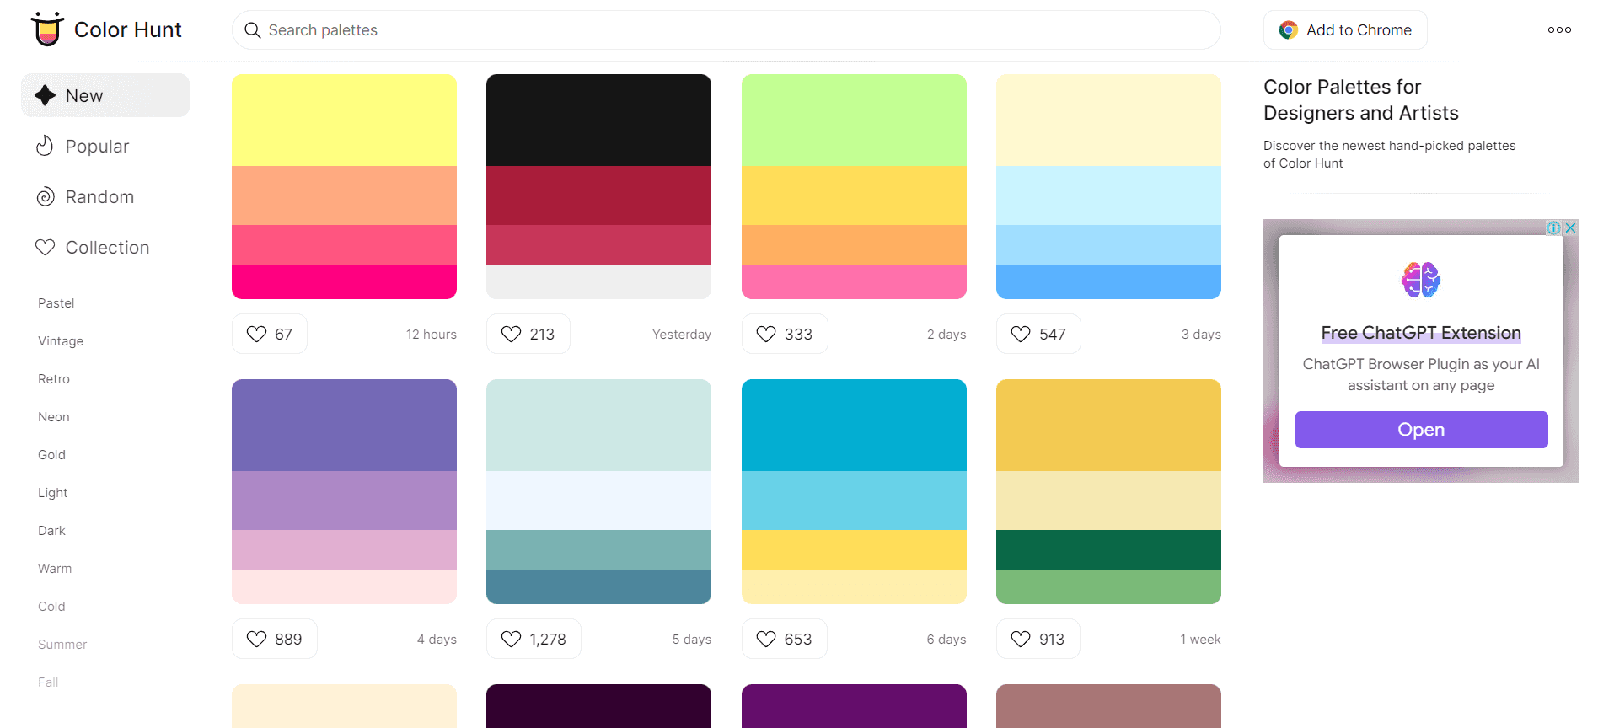Click the ad info icon
The height and width of the screenshot is (728, 1598).
(x=1553, y=227)
